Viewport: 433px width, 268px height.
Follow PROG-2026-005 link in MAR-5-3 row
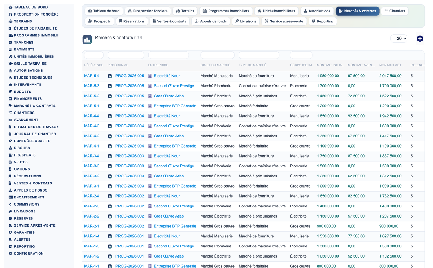pyautogui.click(x=130, y=86)
